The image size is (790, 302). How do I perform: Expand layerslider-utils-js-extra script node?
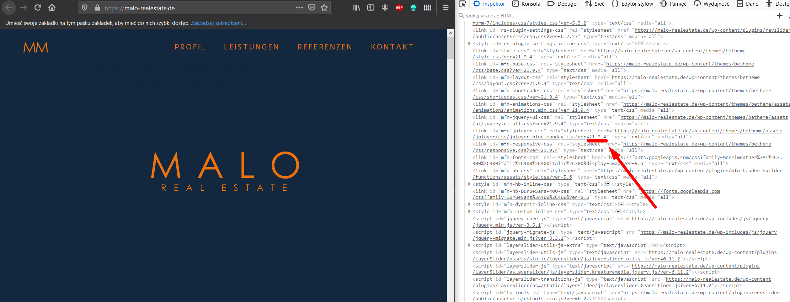pyautogui.click(x=469, y=245)
